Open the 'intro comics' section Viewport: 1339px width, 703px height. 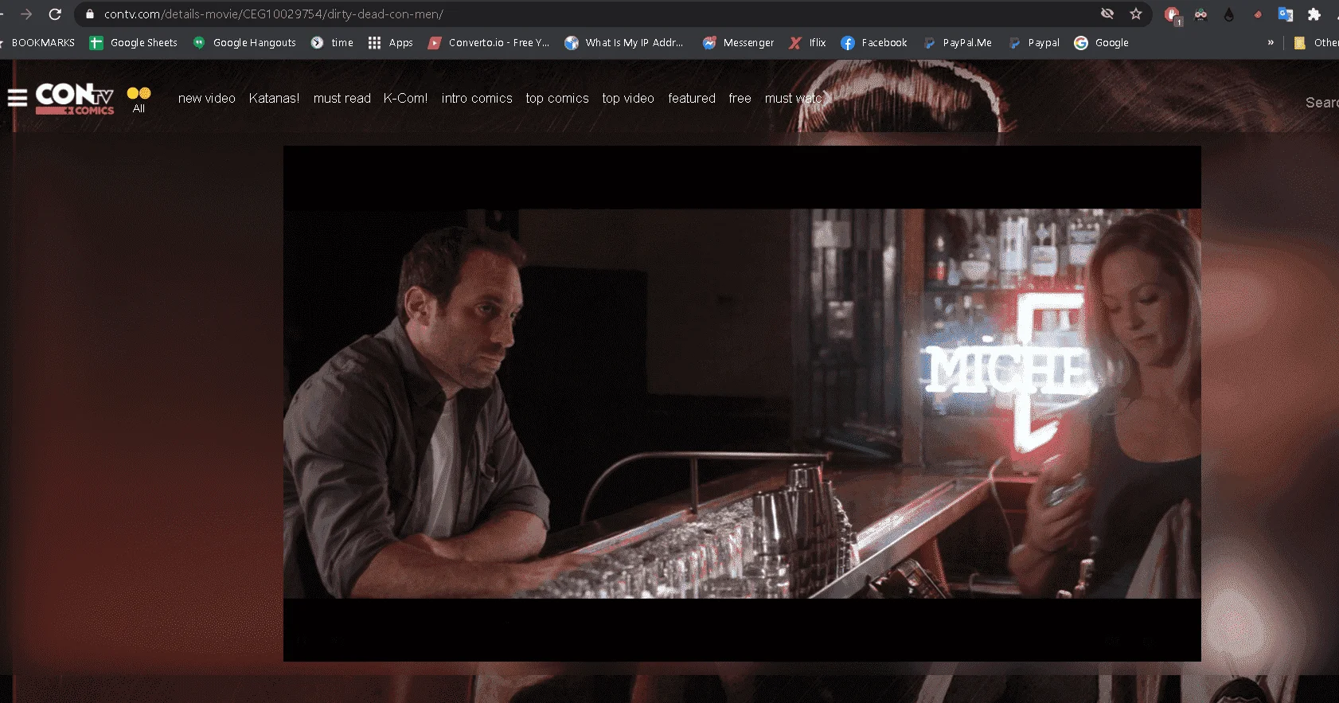click(477, 98)
